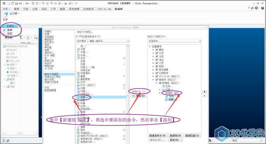
Task: Collapse the 新建组 溢出 tree node
Action: (160, 93)
